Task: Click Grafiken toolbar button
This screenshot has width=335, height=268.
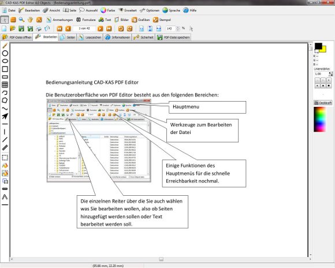Action: [x=140, y=20]
